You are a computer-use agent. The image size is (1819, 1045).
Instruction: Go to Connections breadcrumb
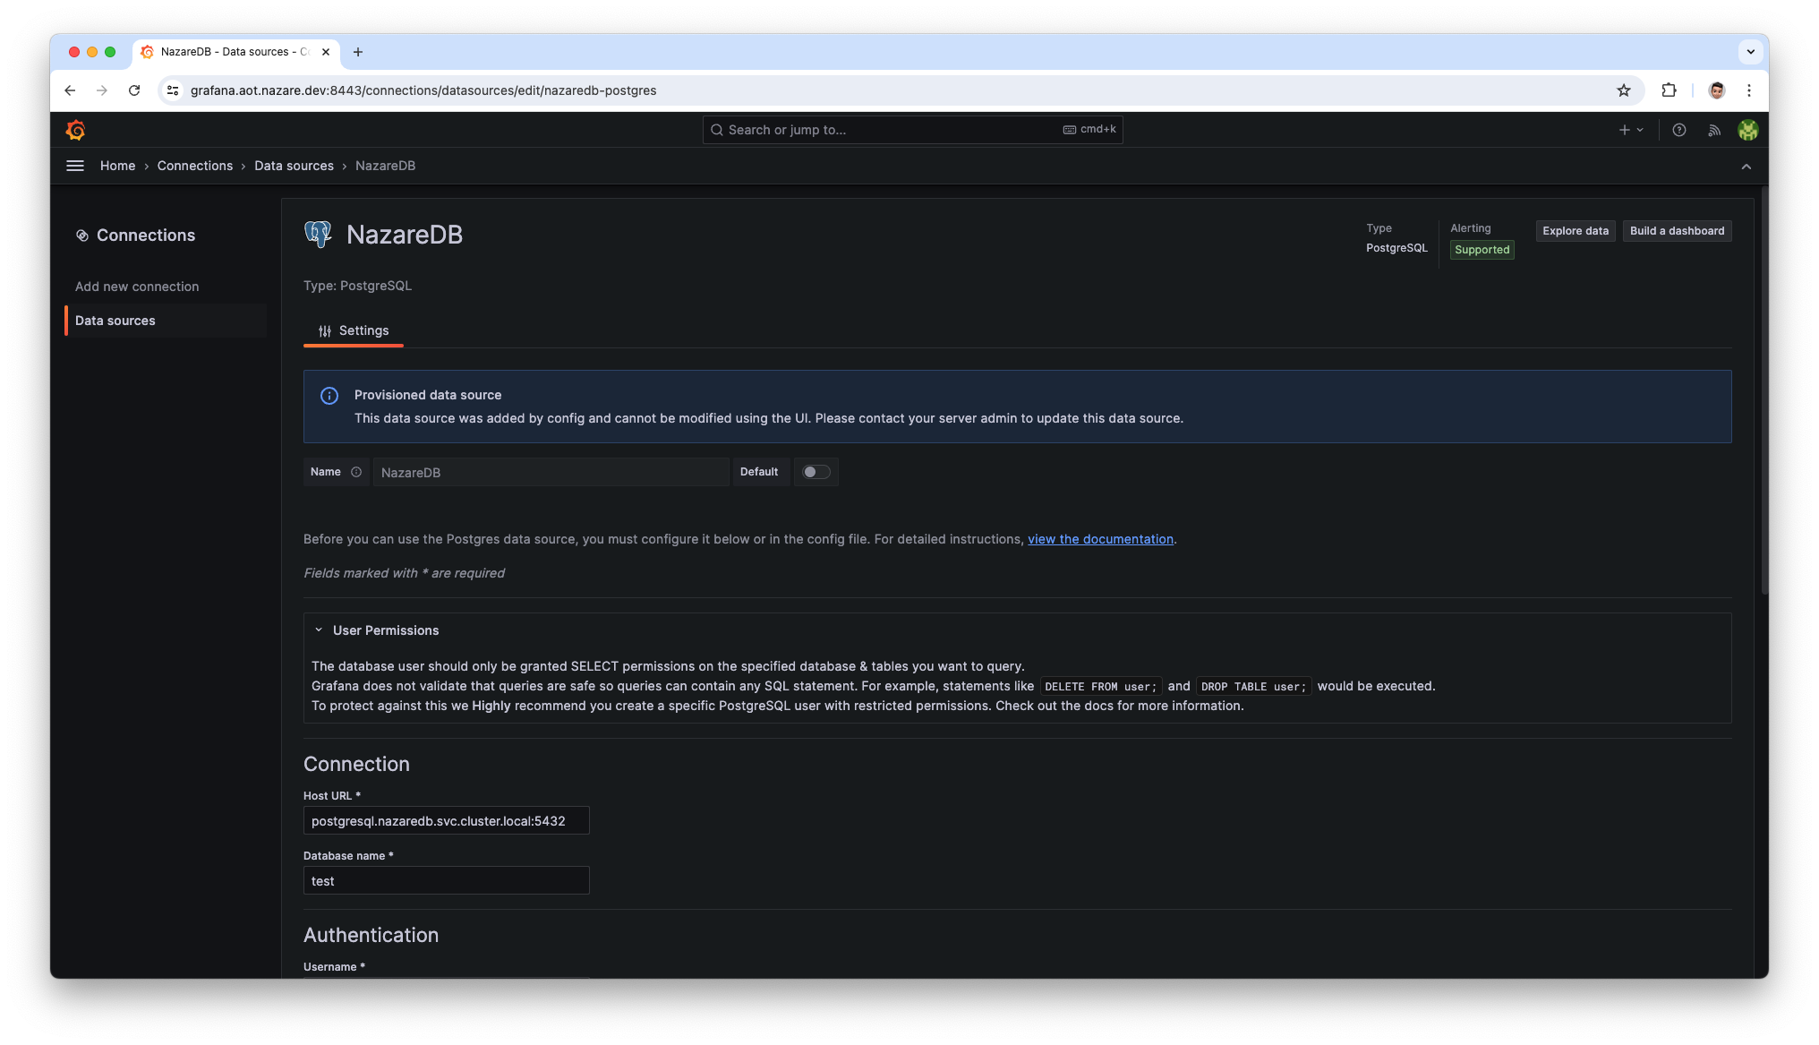(195, 166)
